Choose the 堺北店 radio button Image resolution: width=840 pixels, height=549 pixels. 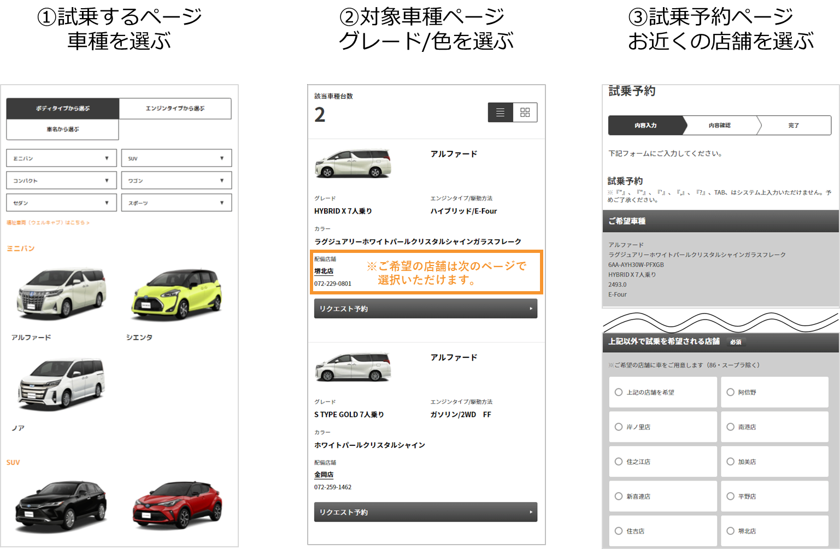[x=730, y=531]
